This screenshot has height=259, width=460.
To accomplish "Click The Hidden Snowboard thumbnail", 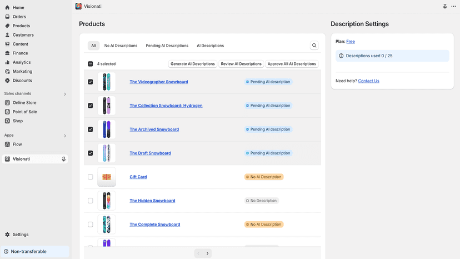I will [x=107, y=201].
